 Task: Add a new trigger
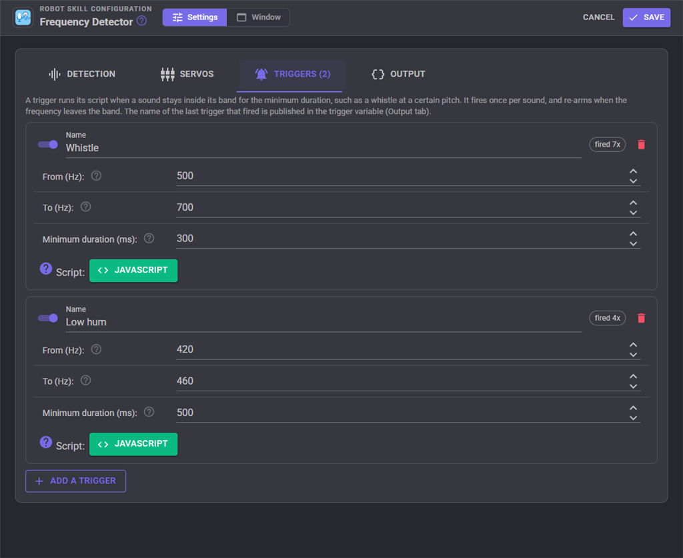click(76, 481)
